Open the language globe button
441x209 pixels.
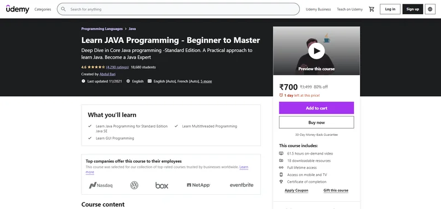[430, 9]
